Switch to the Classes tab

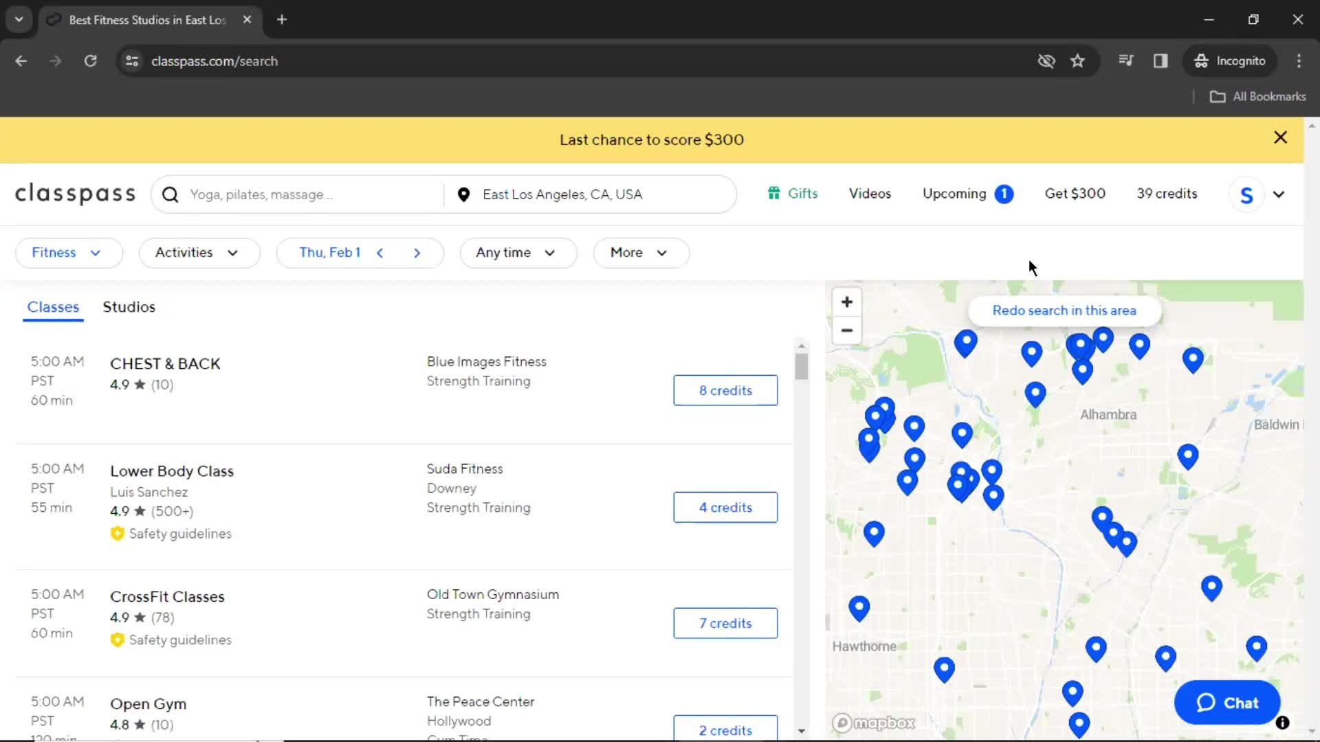[x=53, y=307]
